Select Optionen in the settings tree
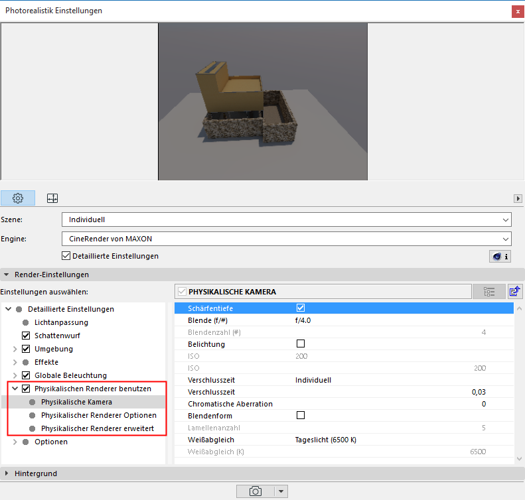The height and width of the screenshot is (500, 525). pos(51,442)
